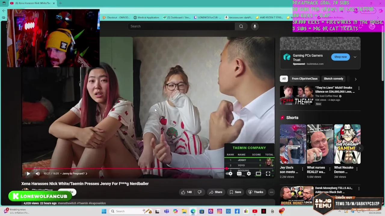385x216 pixels.
Task: Open the Windows Start menu
Action: click(104, 211)
